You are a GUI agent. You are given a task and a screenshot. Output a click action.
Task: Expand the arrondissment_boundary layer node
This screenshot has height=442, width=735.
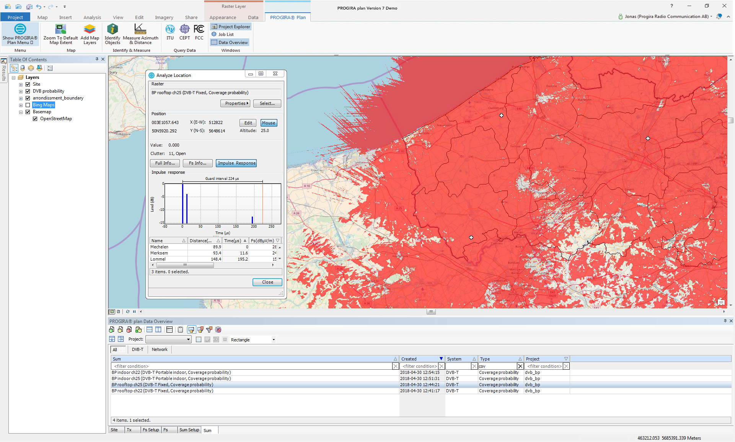click(x=21, y=98)
